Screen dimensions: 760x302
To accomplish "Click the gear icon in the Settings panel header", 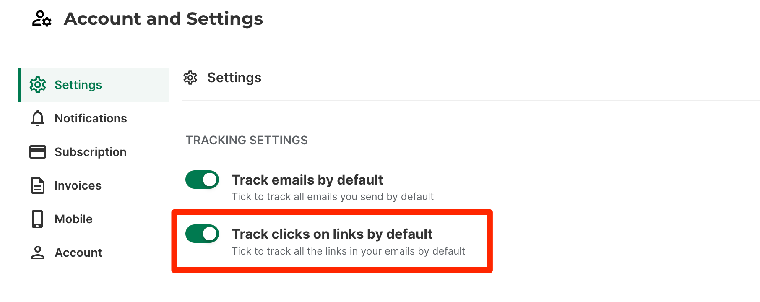I will coord(190,78).
